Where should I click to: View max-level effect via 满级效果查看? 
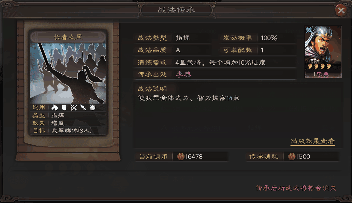[312, 141]
